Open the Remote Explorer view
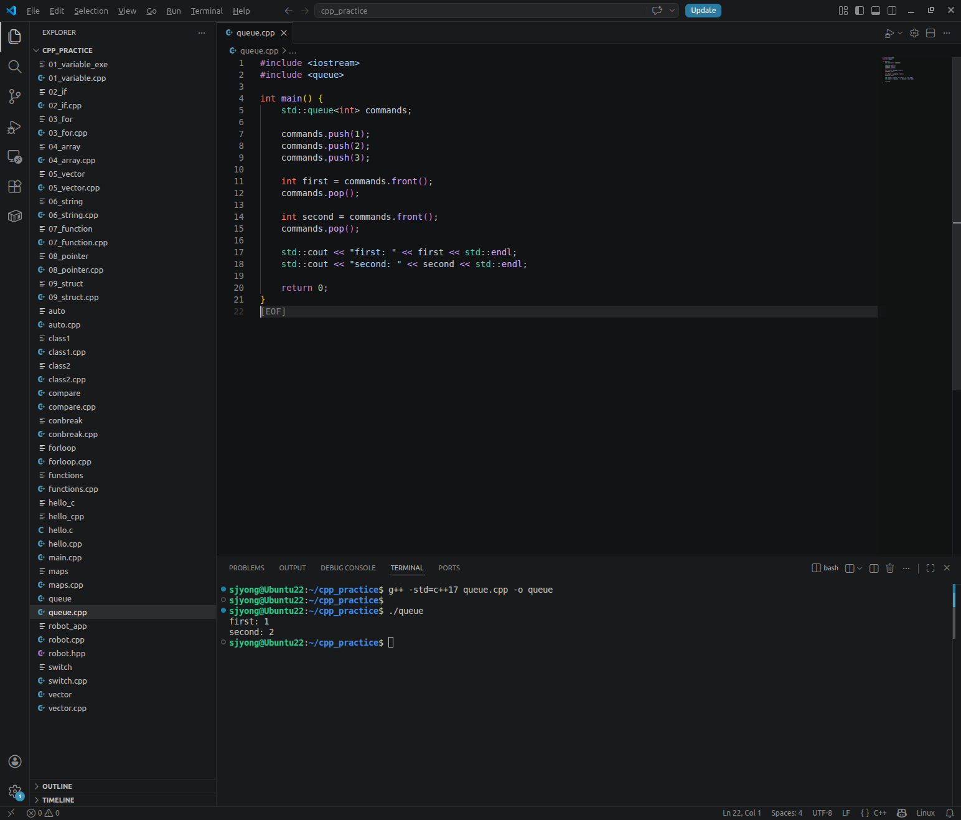The height and width of the screenshot is (820, 961). (x=15, y=156)
